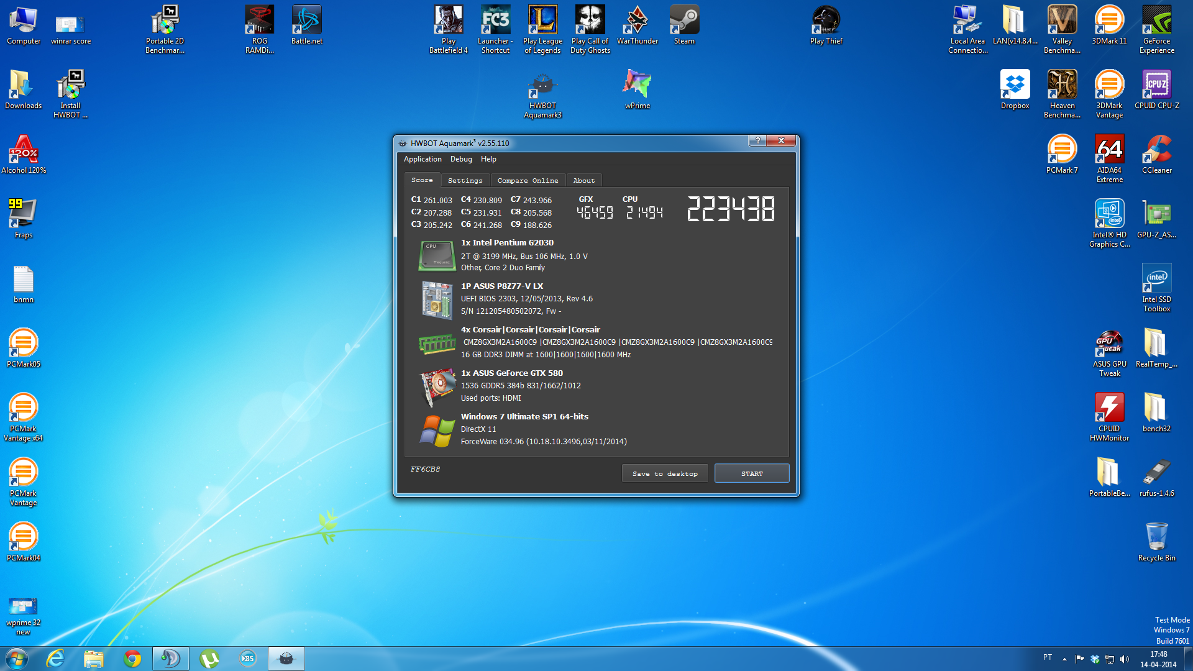Open the GeForce Experience shortcut
This screenshot has width=1193, height=671.
(1156, 30)
